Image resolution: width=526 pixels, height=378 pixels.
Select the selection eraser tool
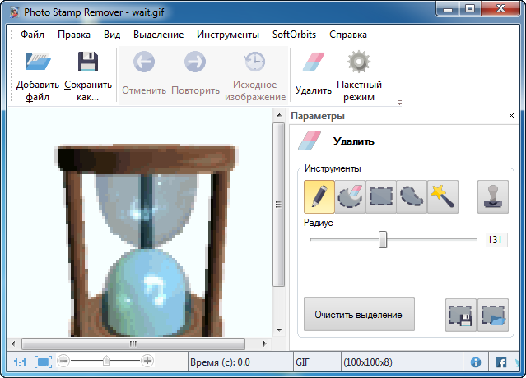click(x=350, y=197)
